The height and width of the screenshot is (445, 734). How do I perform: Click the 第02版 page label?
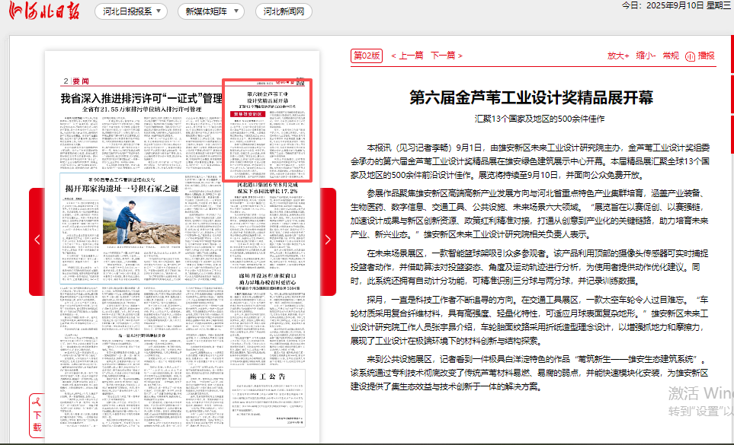point(366,56)
